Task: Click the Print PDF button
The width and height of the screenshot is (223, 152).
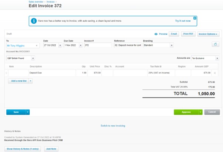Action: pyautogui.click(x=188, y=34)
